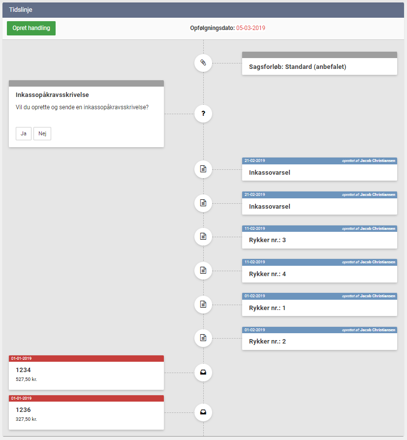Click document icon beside first Inkassovarsel

(x=203, y=169)
